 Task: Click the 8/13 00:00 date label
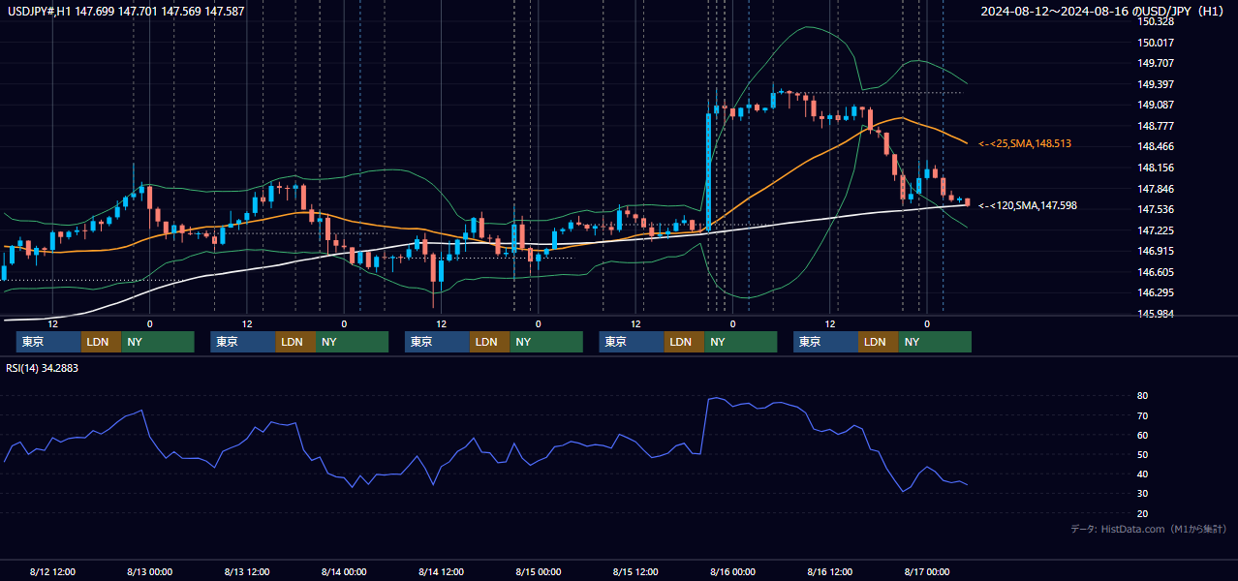point(149,572)
